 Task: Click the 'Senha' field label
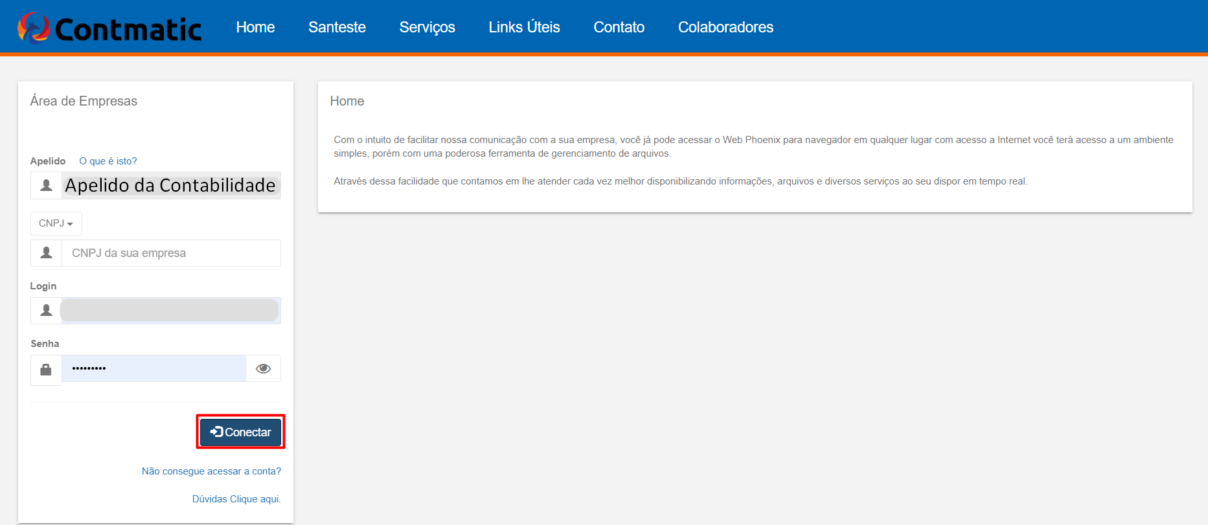click(45, 344)
